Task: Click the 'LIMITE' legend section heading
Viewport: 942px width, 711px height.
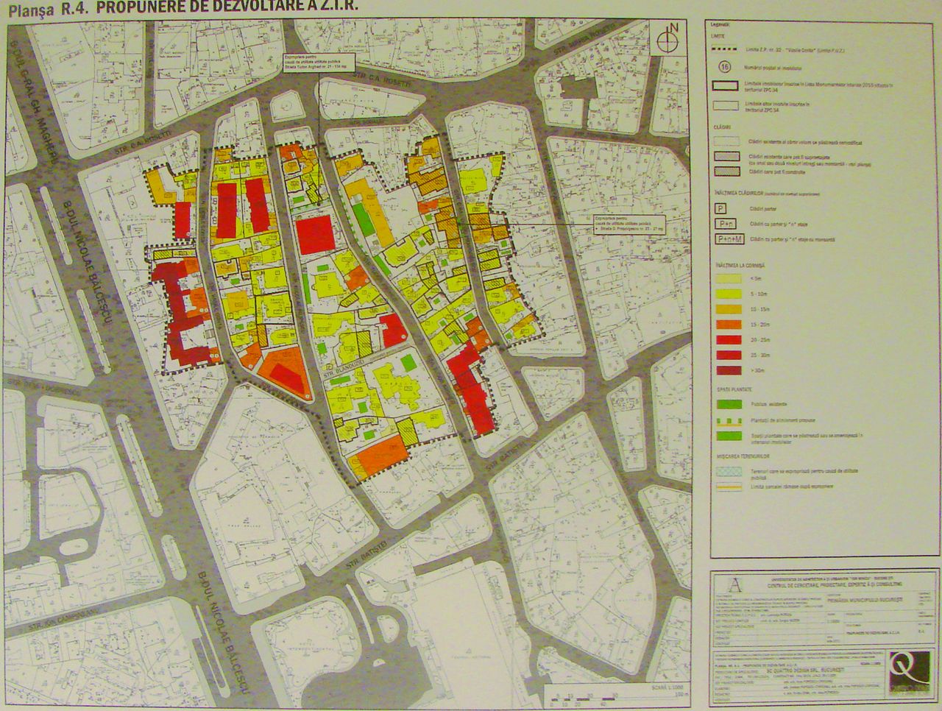Action: pos(718,35)
